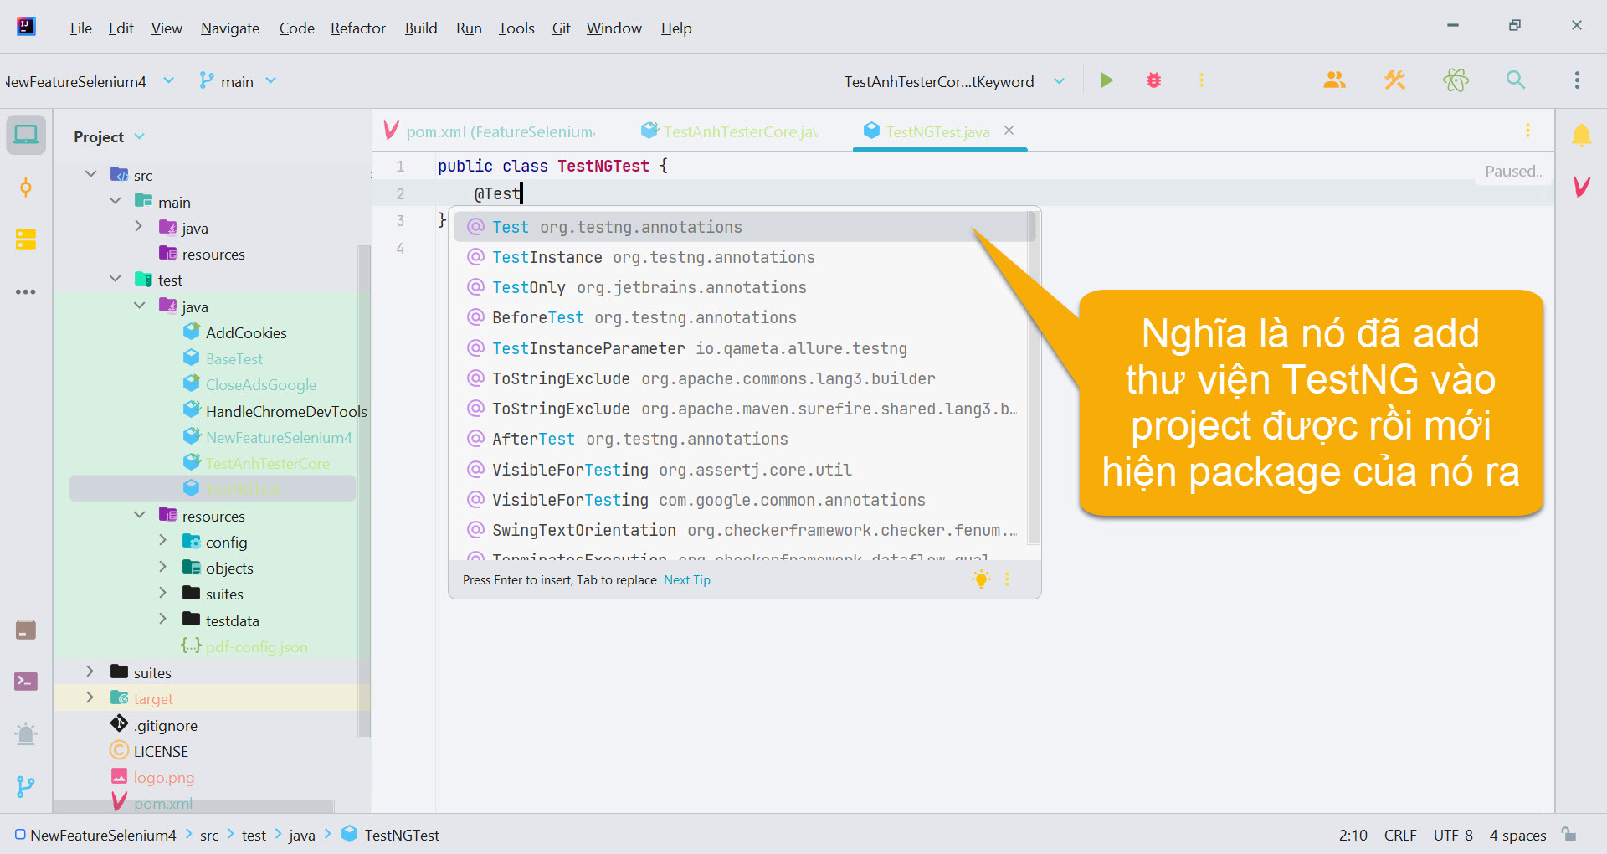
Task: Click CRLF line separator in status bar
Action: pos(1400,836)
